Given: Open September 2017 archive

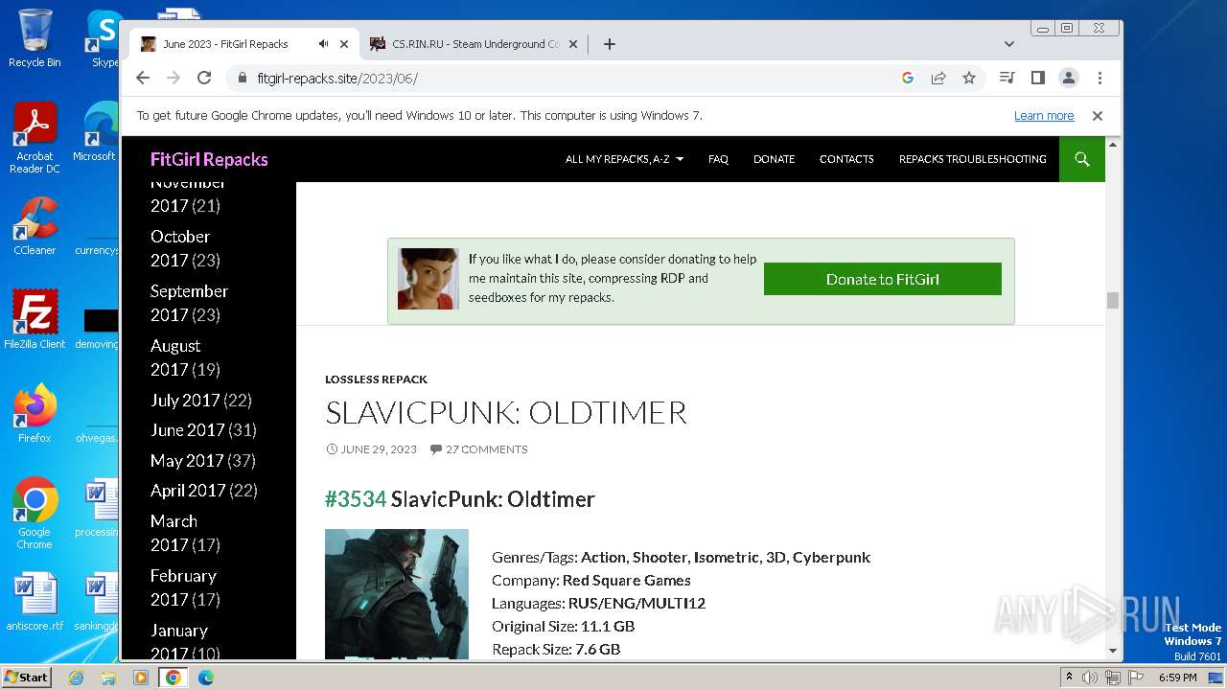Looking at the screenshot, I should (x=189, y=303).
